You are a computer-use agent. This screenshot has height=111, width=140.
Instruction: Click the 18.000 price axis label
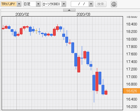pos(131,39)
